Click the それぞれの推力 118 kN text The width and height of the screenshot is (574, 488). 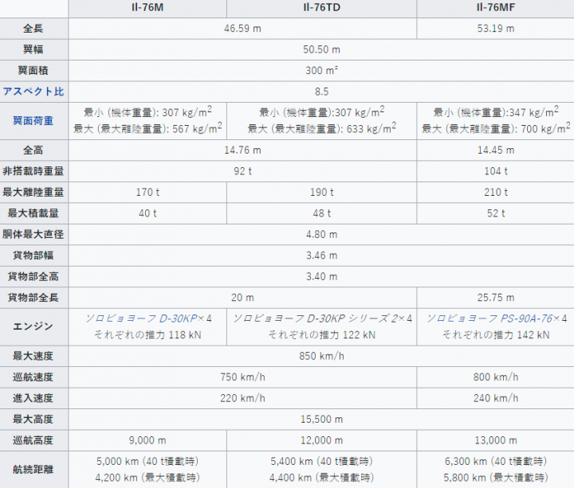point(147,335)
